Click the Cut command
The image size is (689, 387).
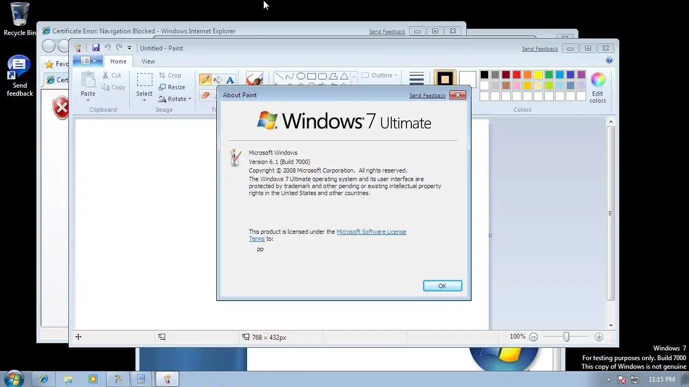click(x=111, y=75)
